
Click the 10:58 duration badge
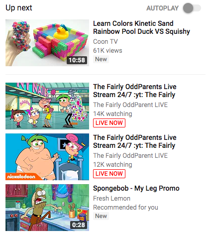pos(77,60)
